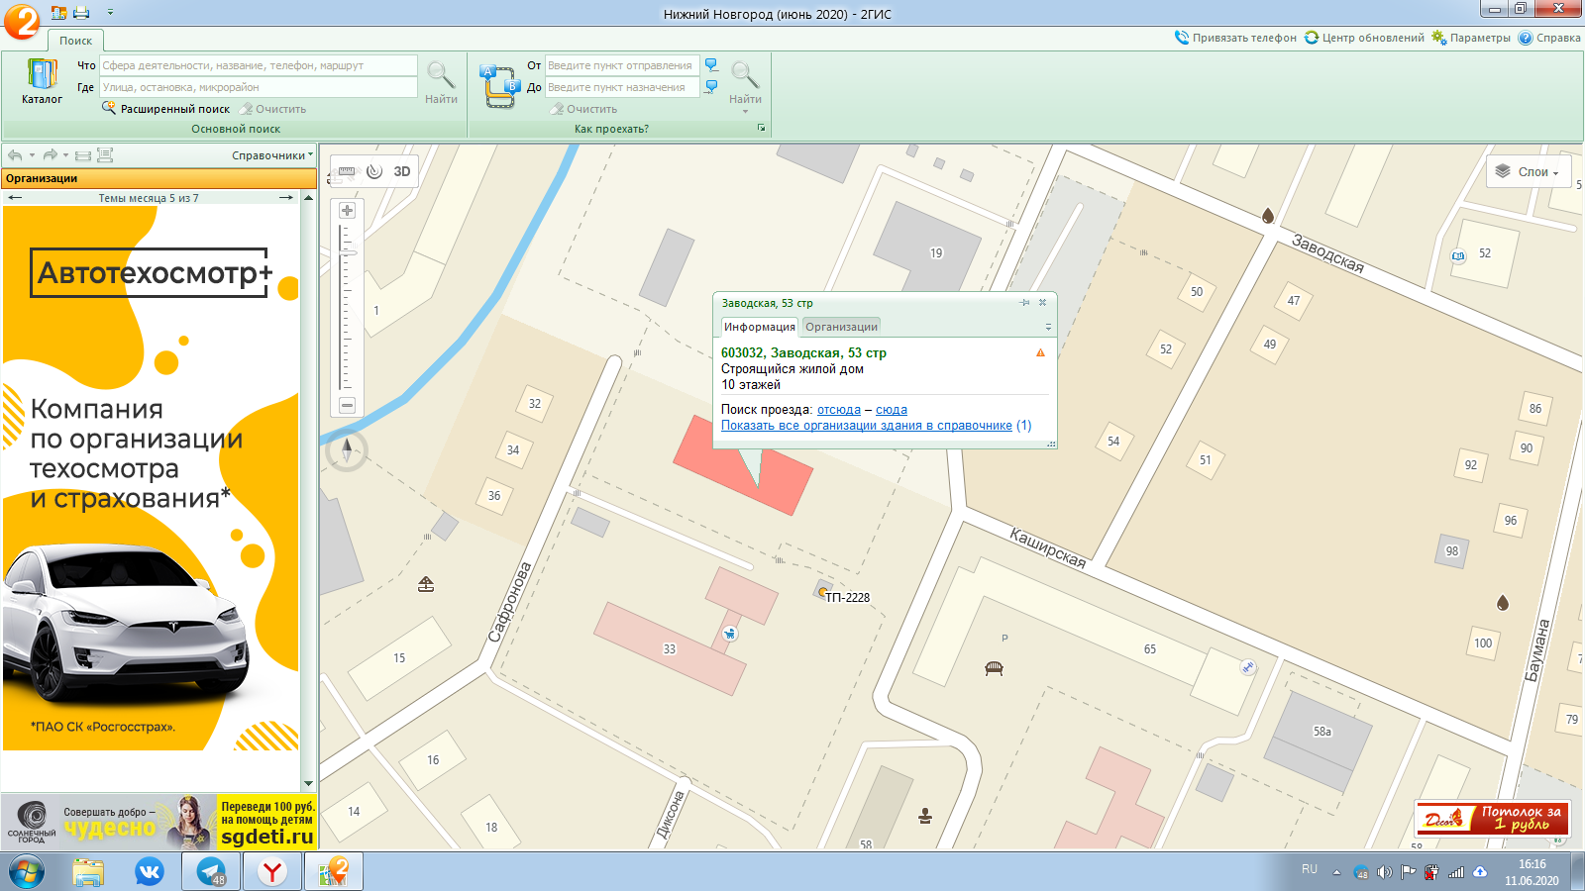1585x891 pixels.
Task: Click Очистить in Как проехать group
Action: click(x=584, y=109)
